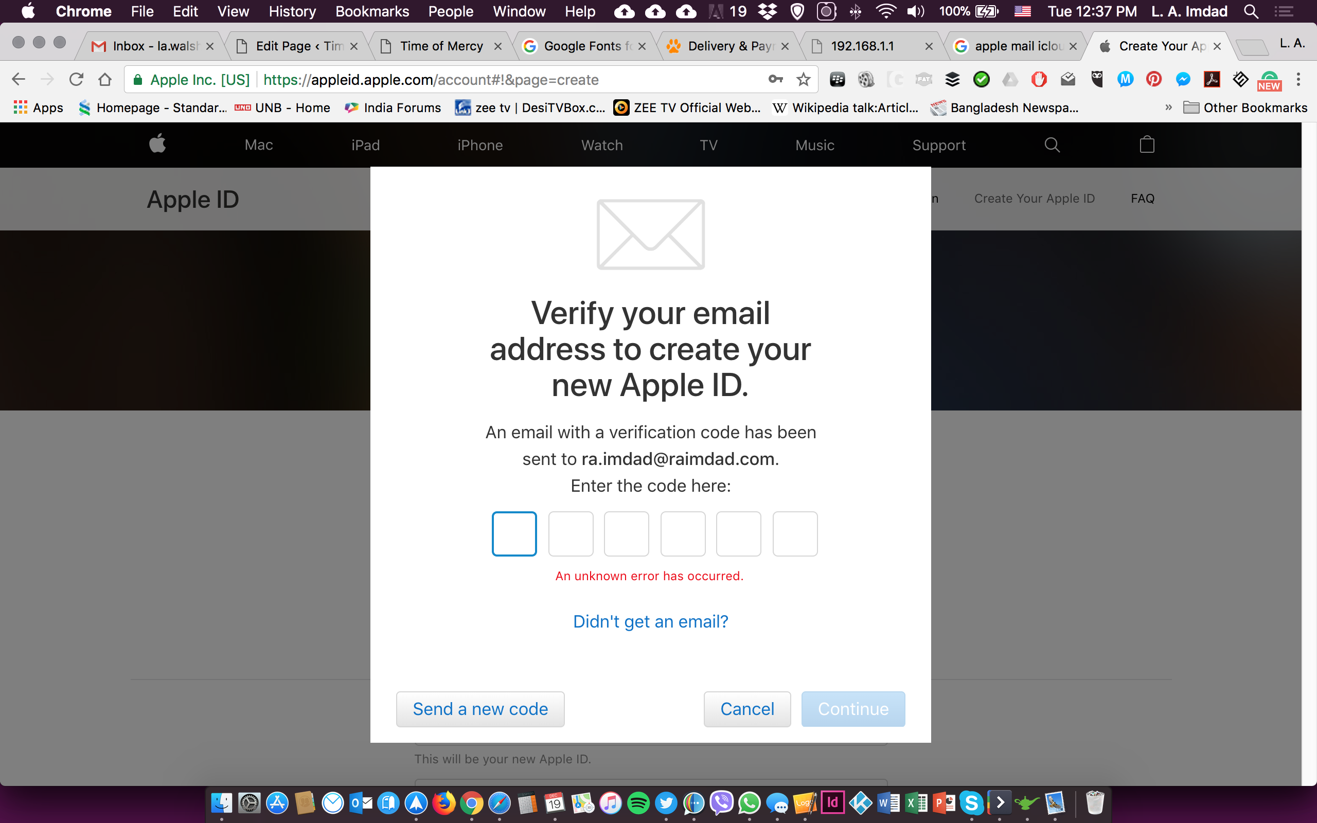Click 'Didn't get an email?' link

650,621
